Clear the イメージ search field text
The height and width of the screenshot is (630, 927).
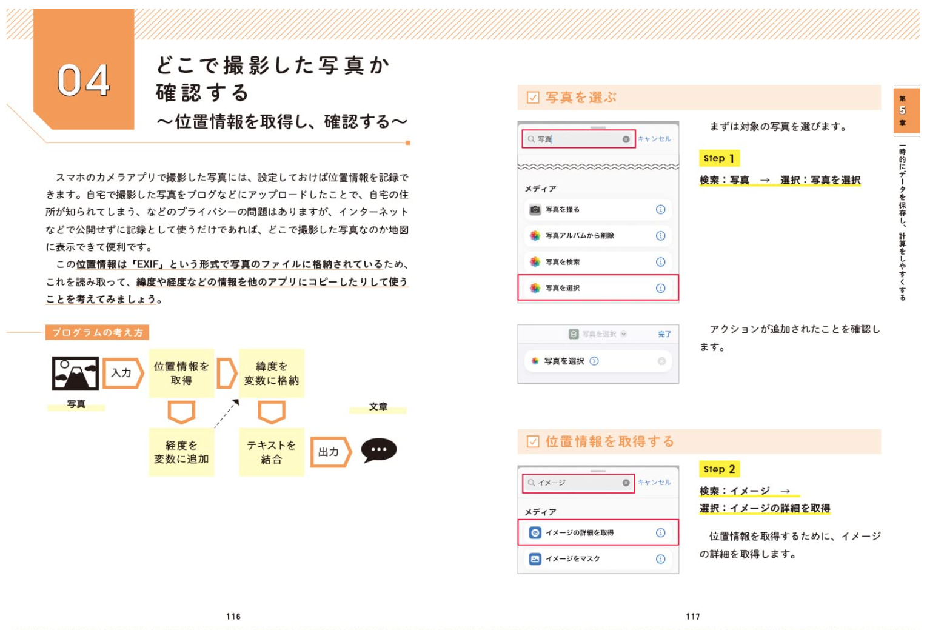626,483
